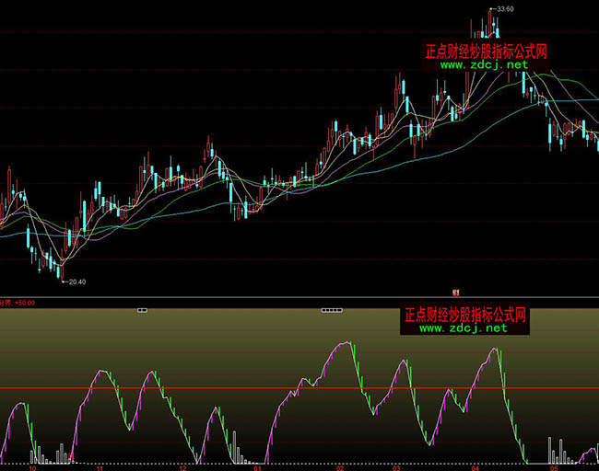Jump to month 10 on the date axis

33,467
